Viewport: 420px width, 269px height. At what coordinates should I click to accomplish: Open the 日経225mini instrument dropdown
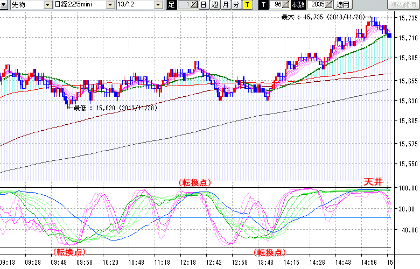pyautogui.click(x=110, y=4)
